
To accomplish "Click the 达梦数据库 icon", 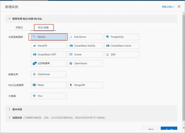I will click(x=35, y=63).
